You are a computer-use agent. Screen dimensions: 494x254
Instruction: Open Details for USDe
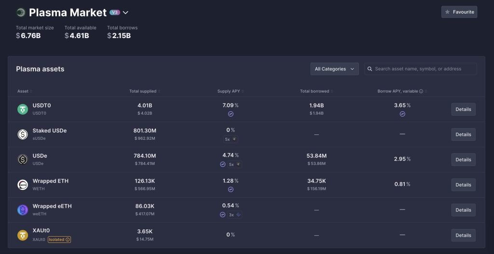coord(463,160)
